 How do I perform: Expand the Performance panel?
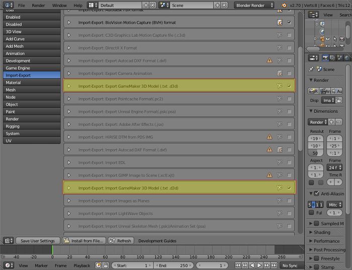311,241
